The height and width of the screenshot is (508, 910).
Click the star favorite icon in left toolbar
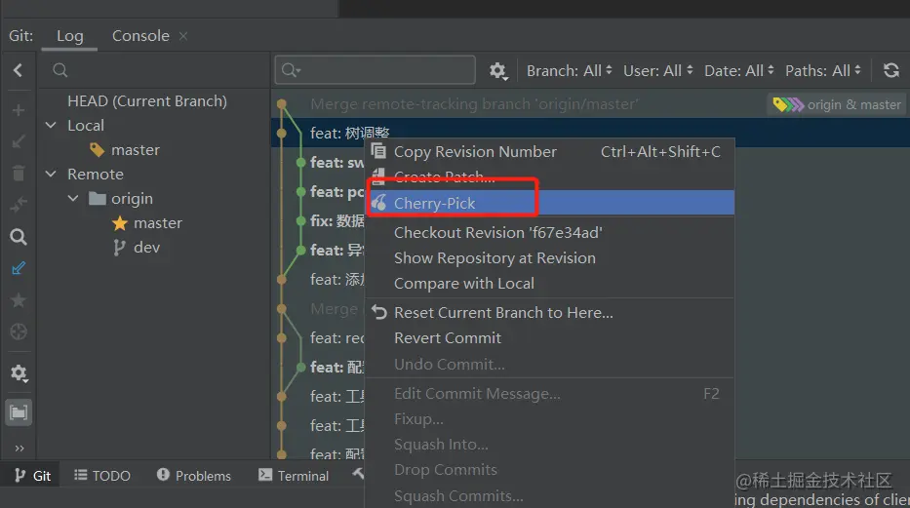coord(19,299)
